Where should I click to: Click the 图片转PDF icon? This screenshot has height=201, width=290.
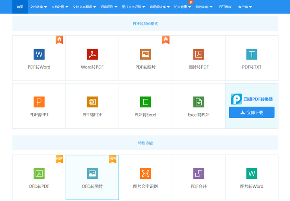(x=199, y=54)
